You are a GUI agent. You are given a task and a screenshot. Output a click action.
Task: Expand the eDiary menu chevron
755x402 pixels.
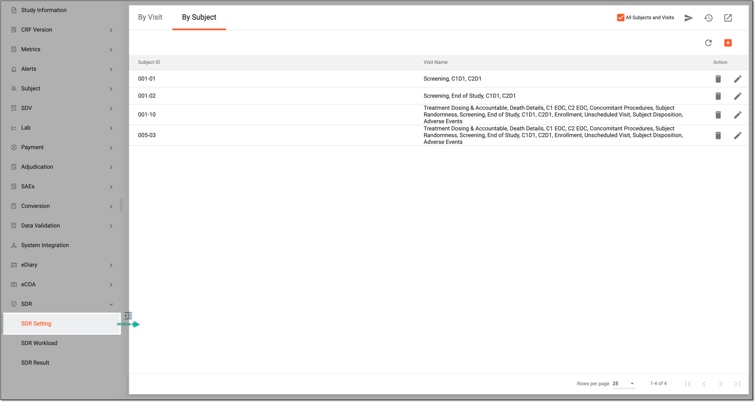point(111,265)
